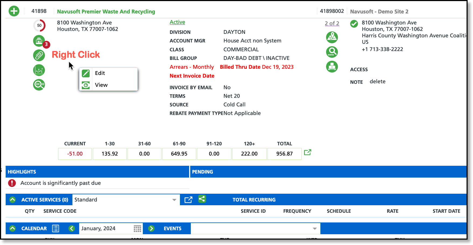The width and height of the screenshot is (473, 245).
Task: Collapse the Active Services section
Action: (x=13, y=200)
